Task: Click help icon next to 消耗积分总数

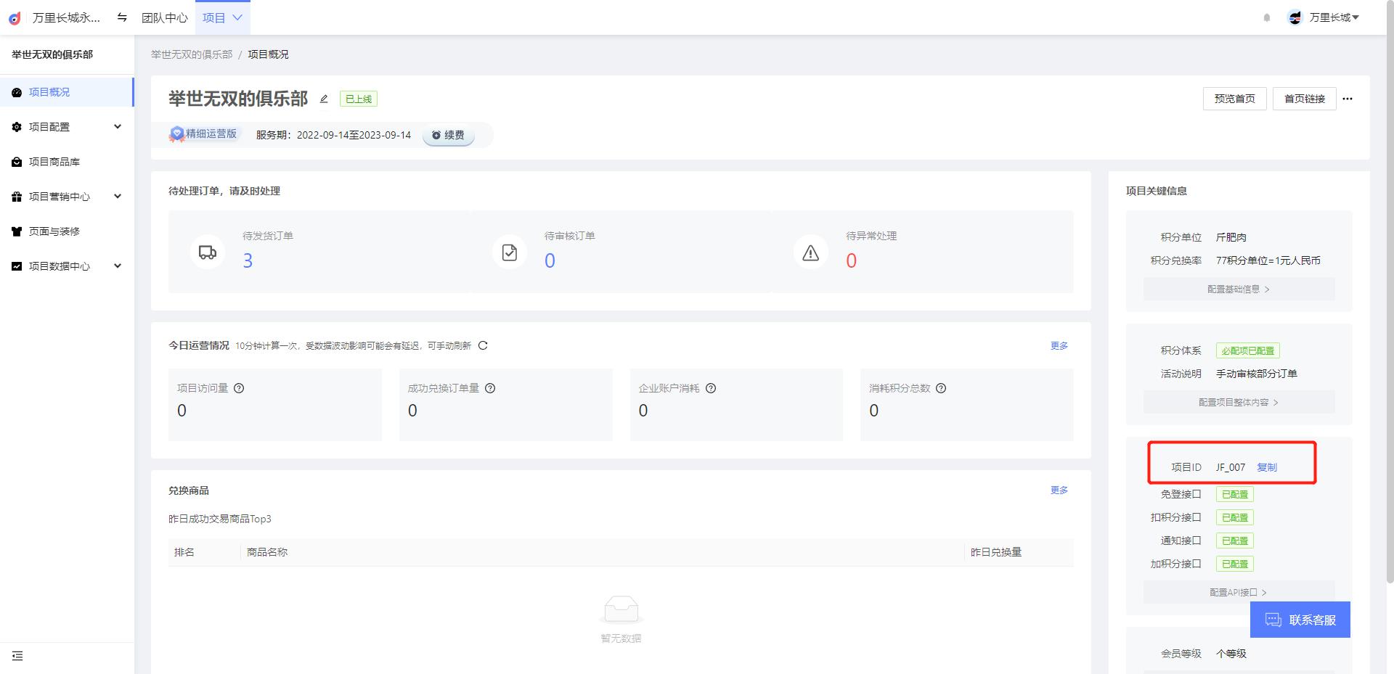Action: 941,388
